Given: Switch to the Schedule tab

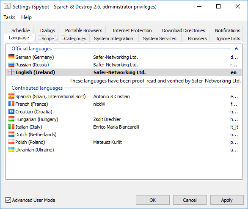Looking at the screenshot, I should coord(19,30).
